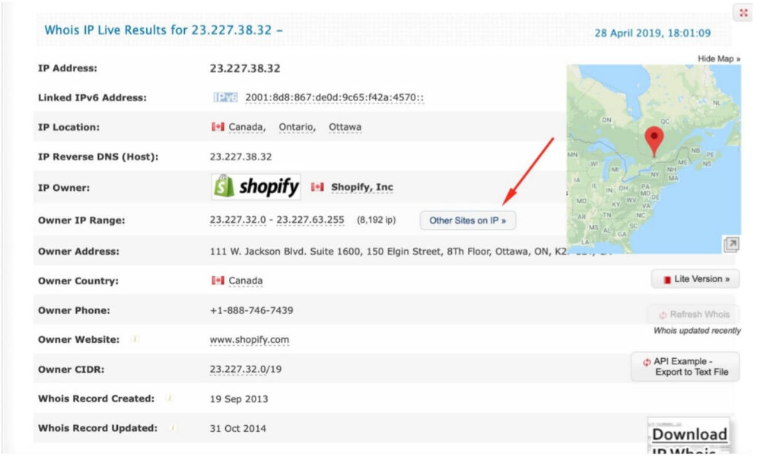Click the Ottawa location link
Screen dimensions: 779x457
345,127
